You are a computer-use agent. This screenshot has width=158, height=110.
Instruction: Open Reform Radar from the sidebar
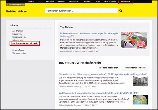point(19,50)
